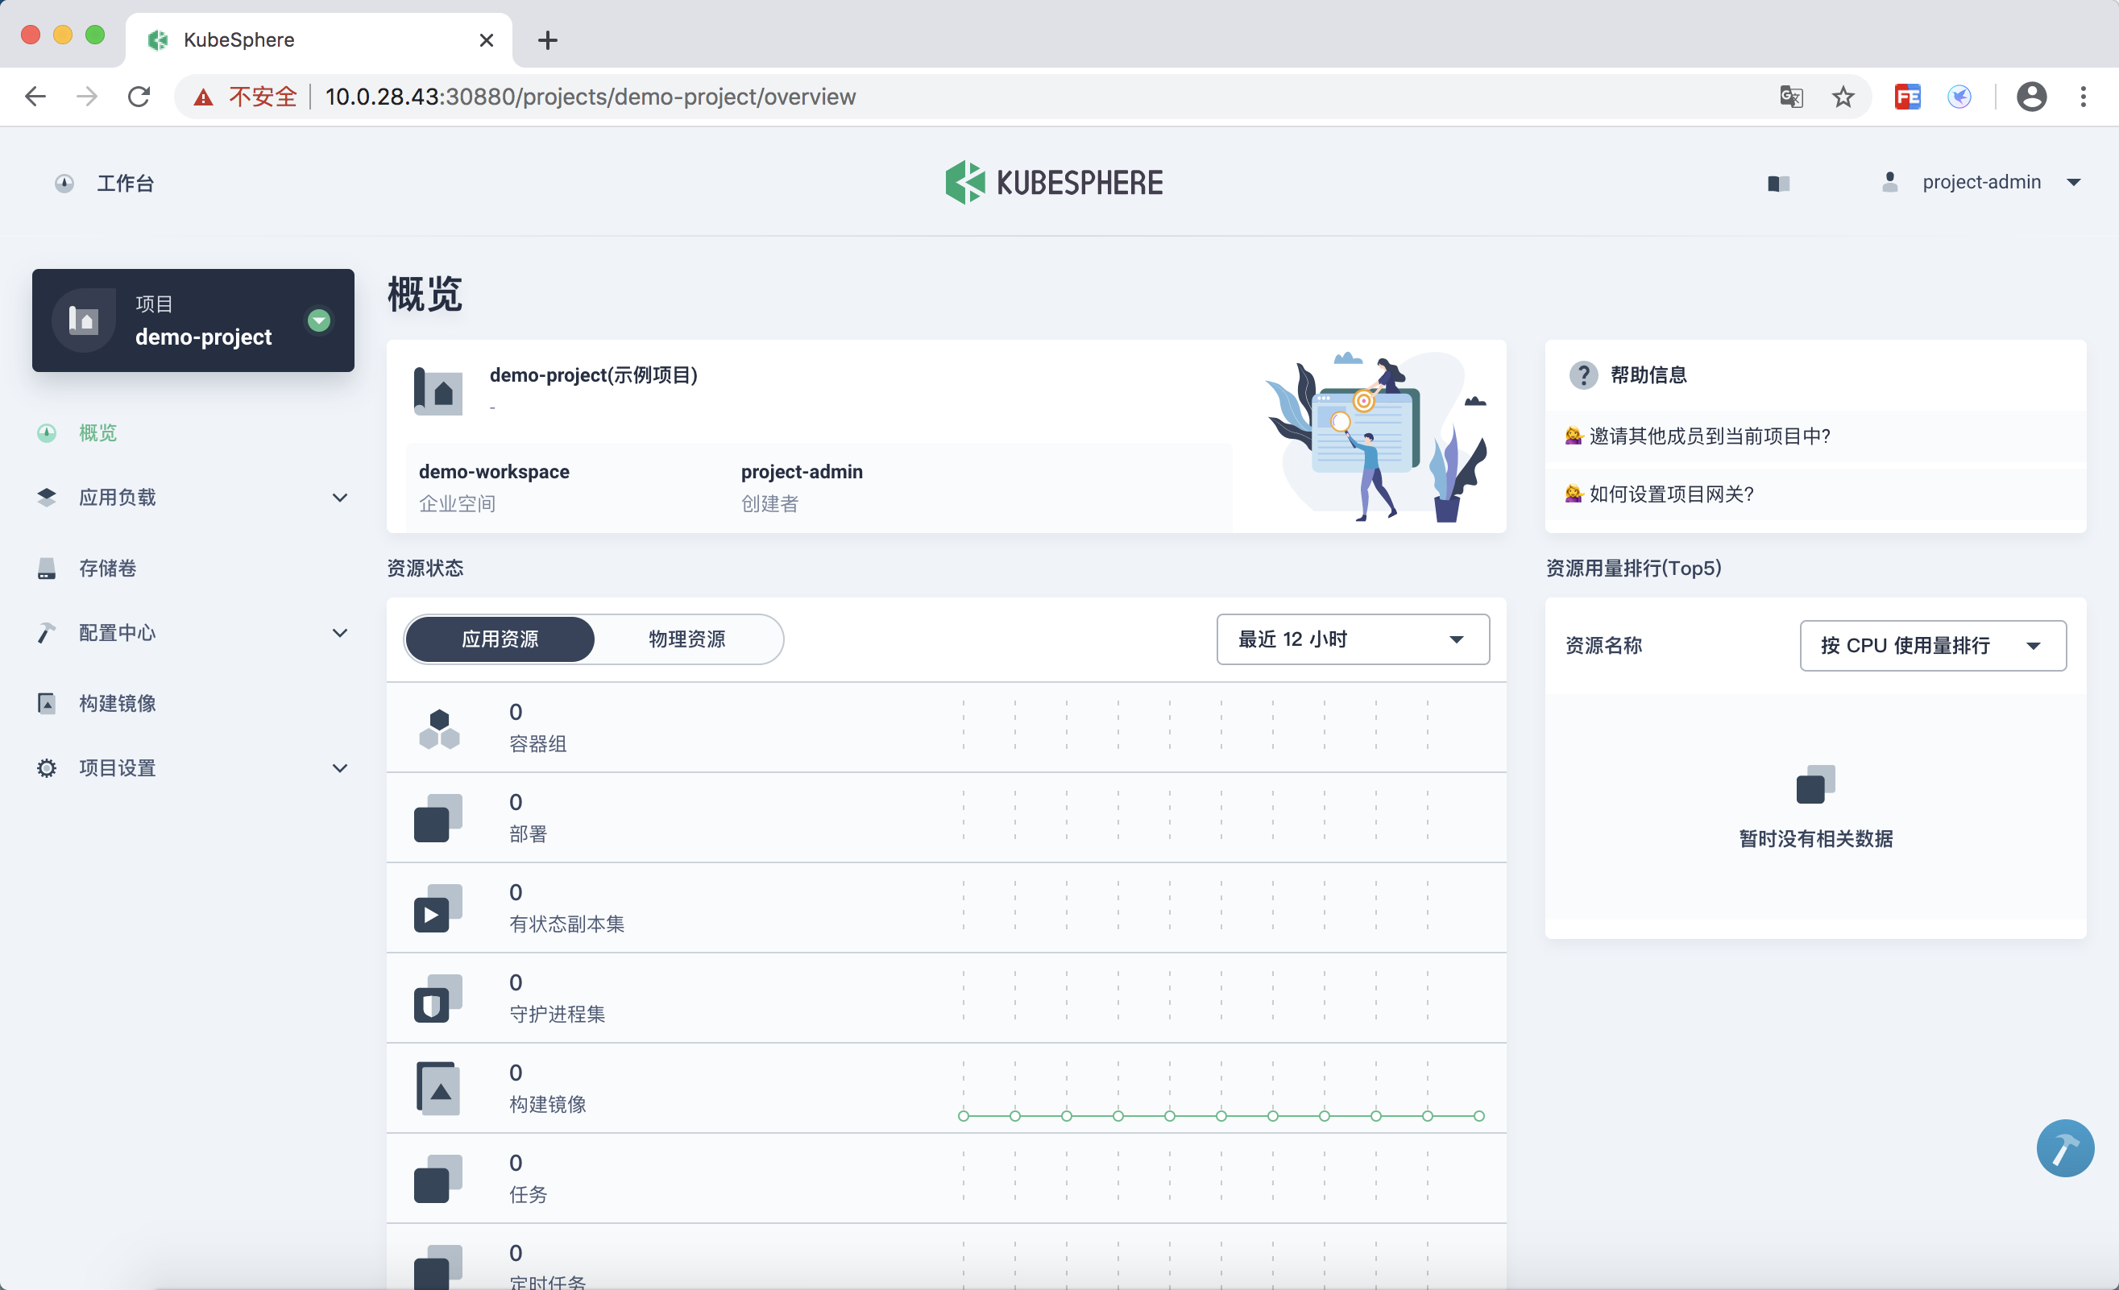The image size is (2119, 1290).
Task: Click the last point on image-builder chart
Action: pyautogui.click(x=1478, y=1115)
